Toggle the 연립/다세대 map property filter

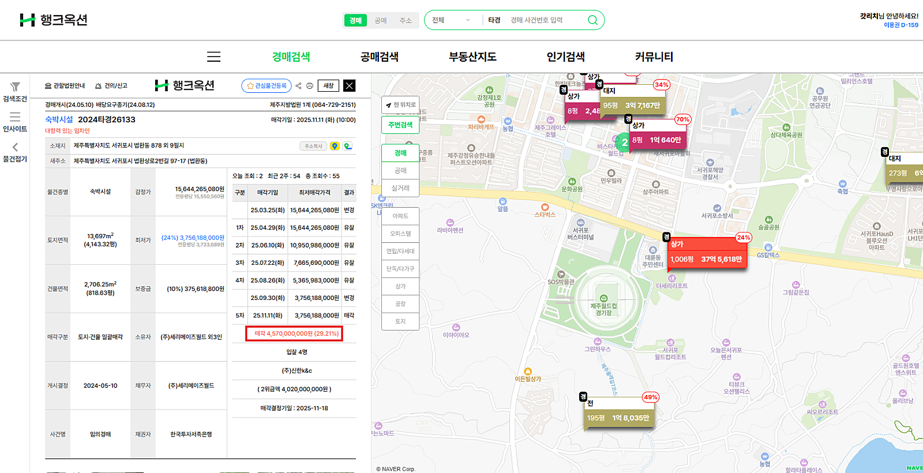click(400, 251)
